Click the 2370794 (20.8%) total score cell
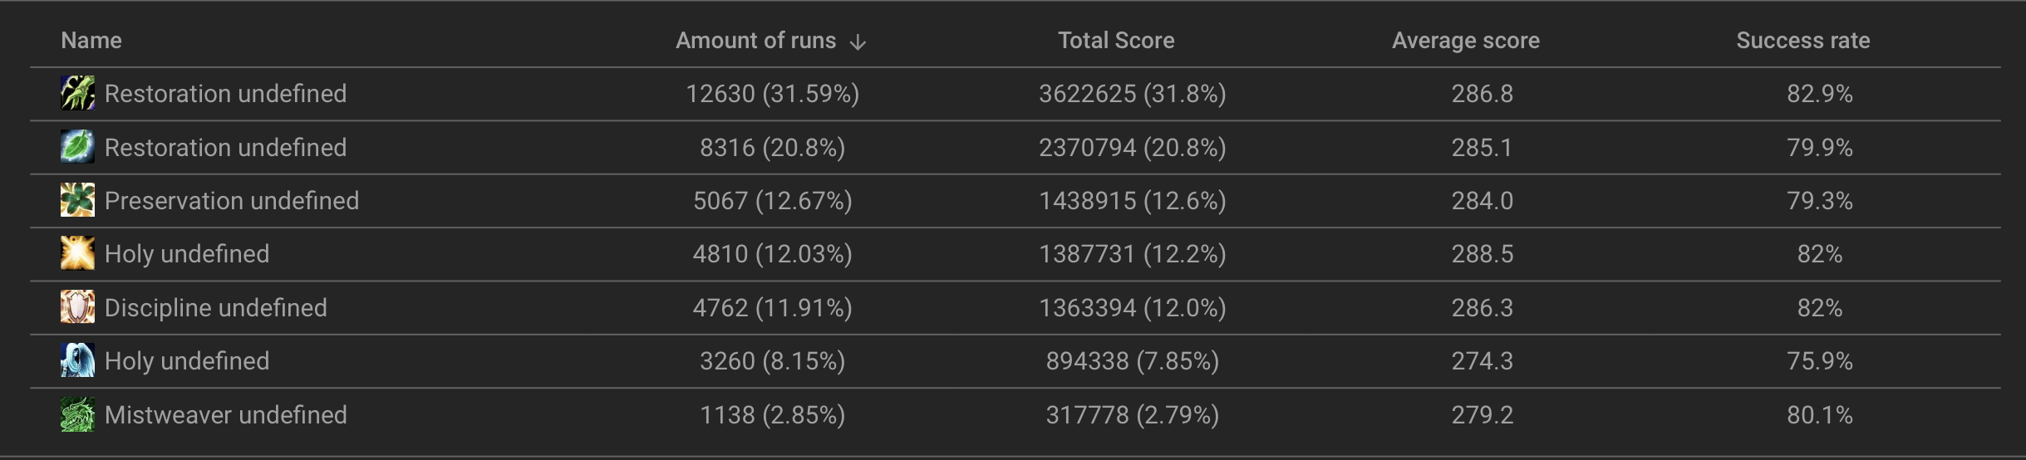2026x460 pixels. pos(1133,148)
